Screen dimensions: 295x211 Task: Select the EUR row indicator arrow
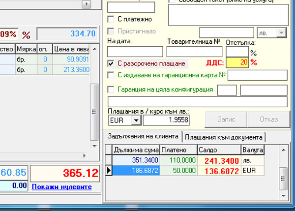(109, 170)
